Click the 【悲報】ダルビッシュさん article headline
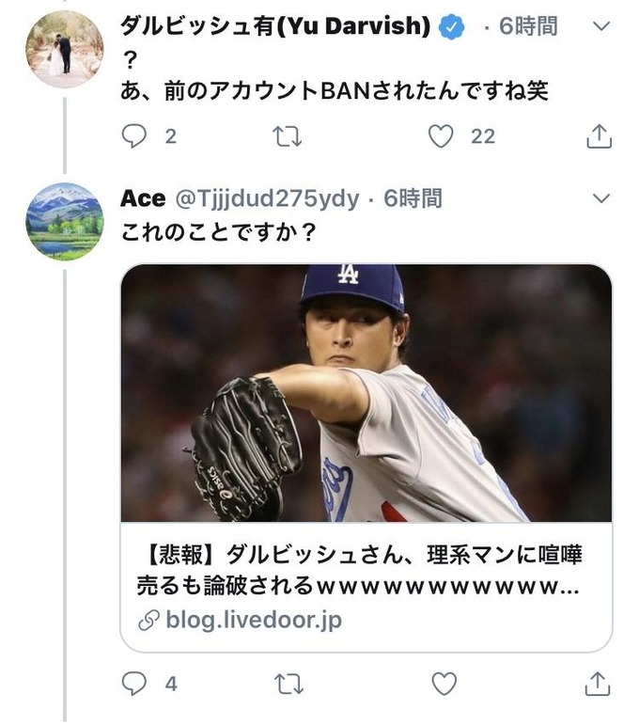 [365, 571]
